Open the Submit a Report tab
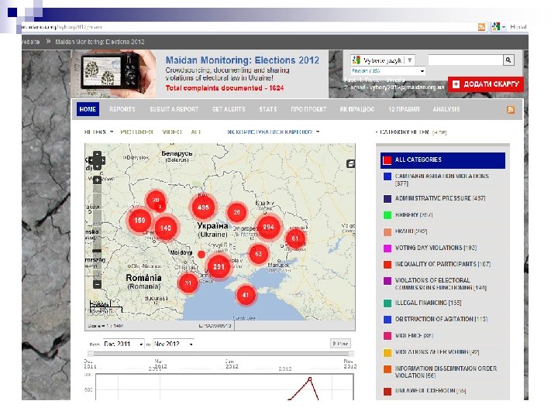This screenshot has height=418, width=558. (x=174, y=109)
